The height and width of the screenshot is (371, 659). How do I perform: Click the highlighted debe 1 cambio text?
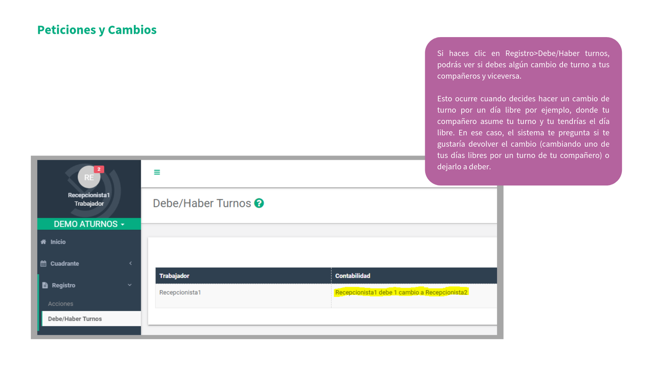point(401,292)
